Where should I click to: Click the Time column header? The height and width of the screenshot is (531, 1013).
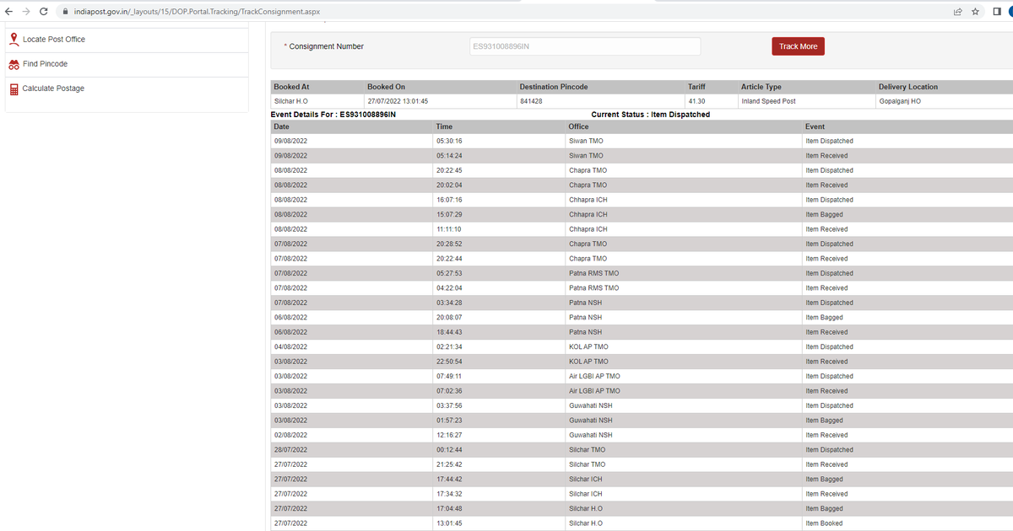pyautogui.click(x=444, y=126)
